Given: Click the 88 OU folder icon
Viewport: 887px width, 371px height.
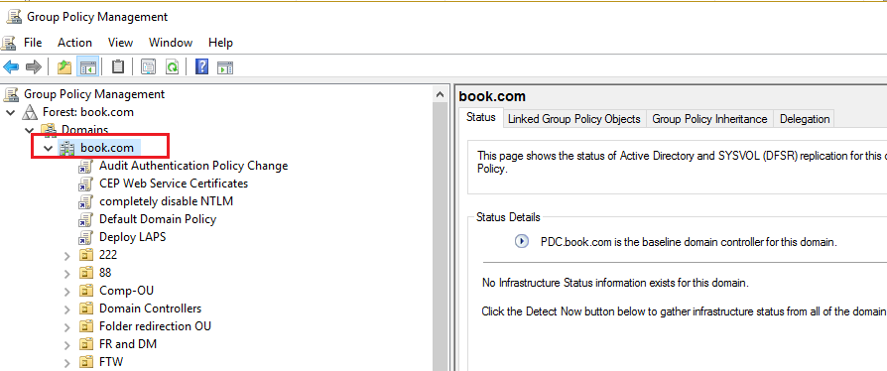Looking at the screenshot, I should tap(86, 273).
